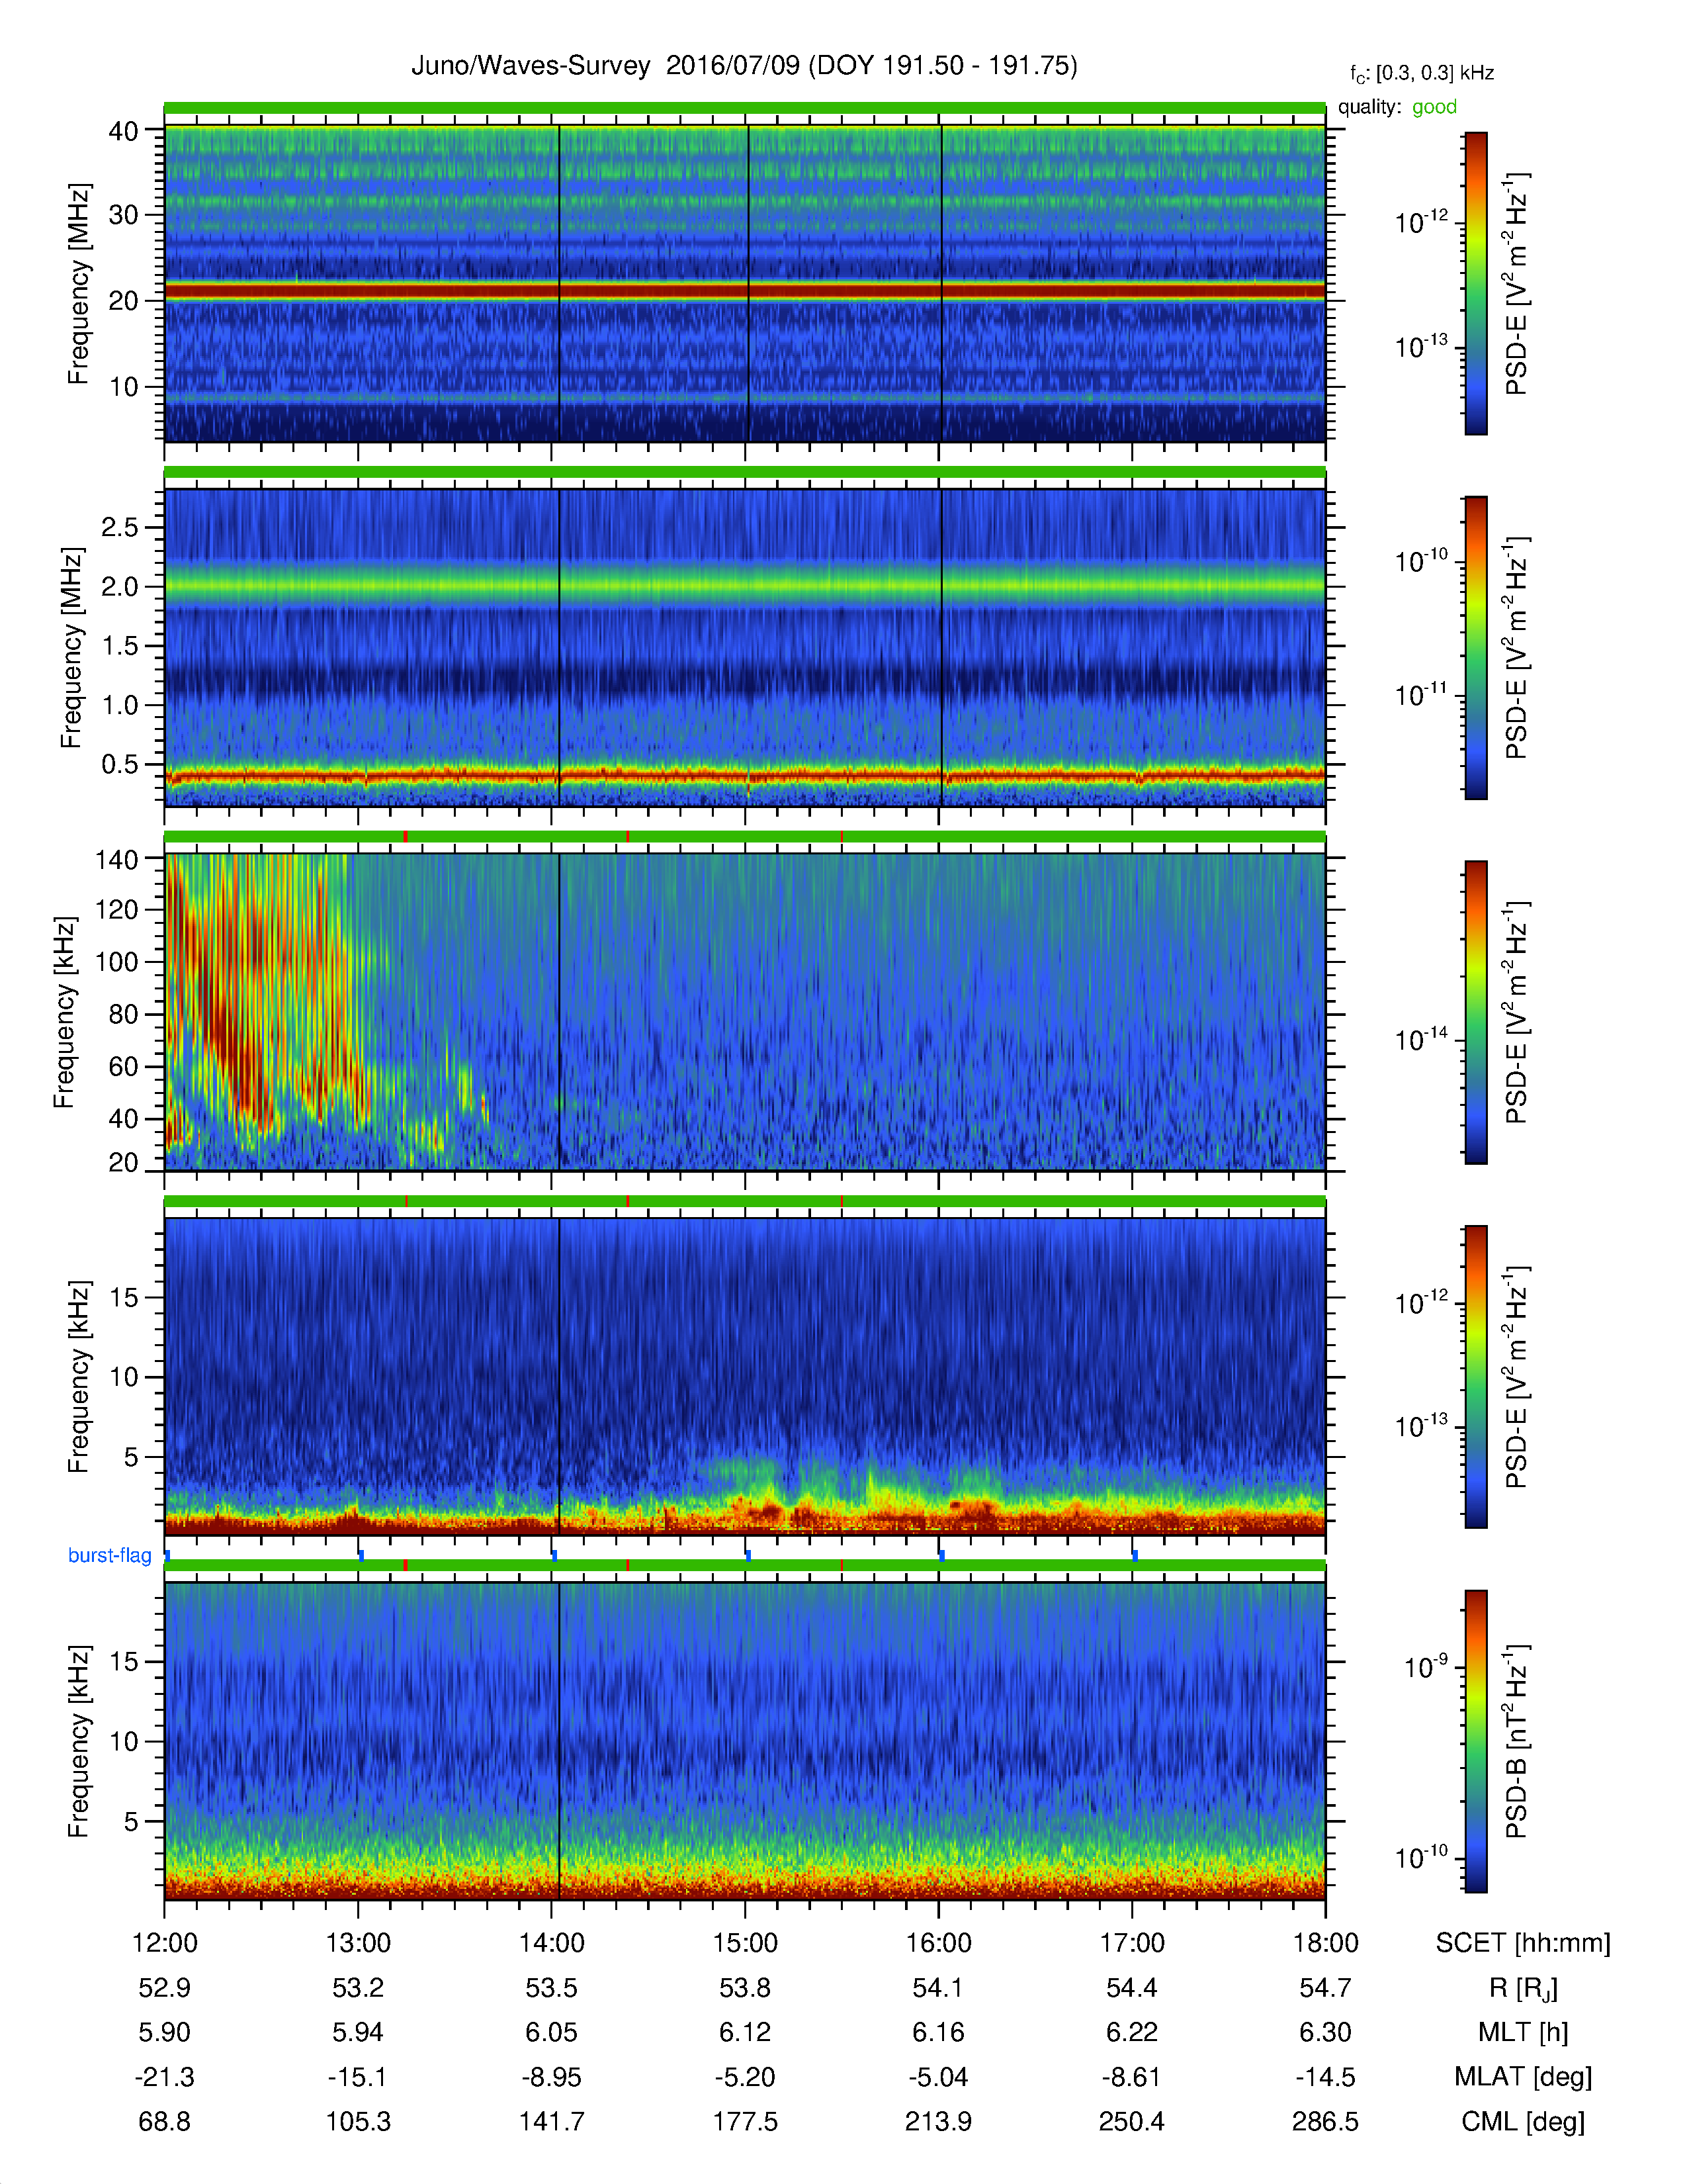
Task: Click the CML [deg] axis label
Action: point(1522,2121)
